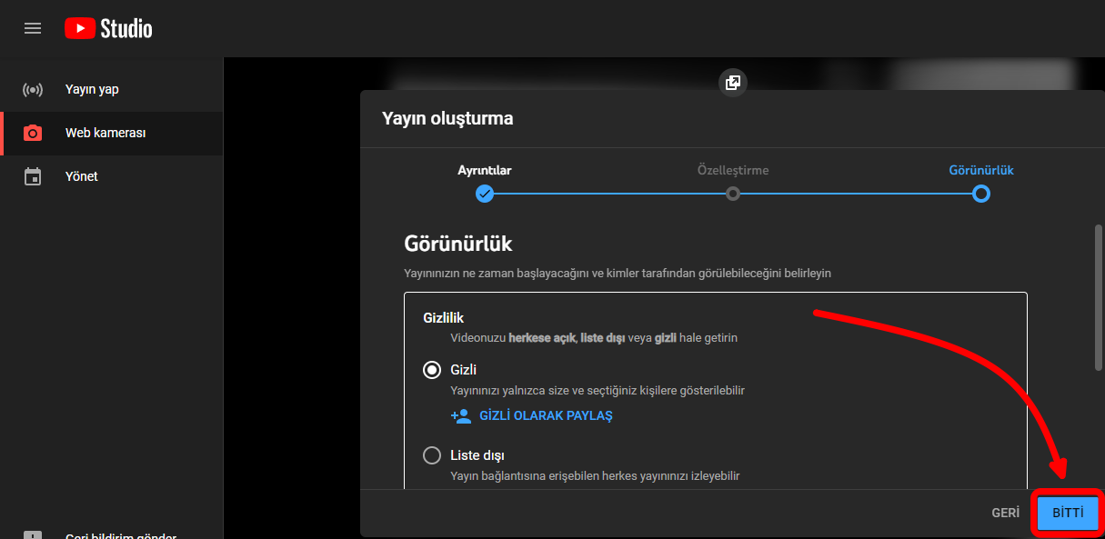Screen dimensions: 1105x539
Task: Click the BİTTİ button
Action: tap(1066, 512)
